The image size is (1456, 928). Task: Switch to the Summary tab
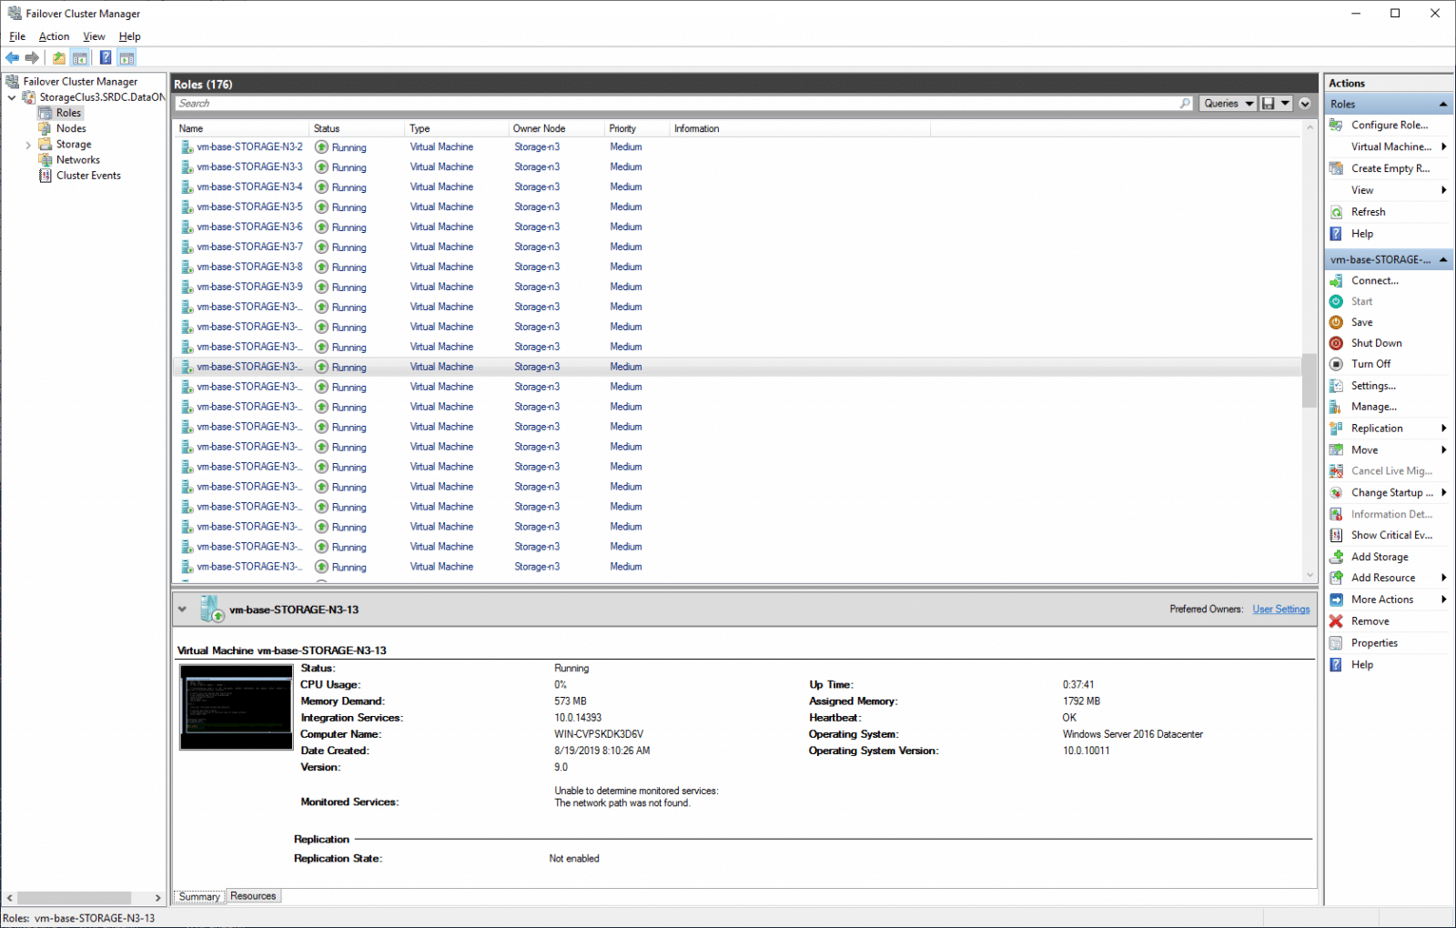point(199,897)
